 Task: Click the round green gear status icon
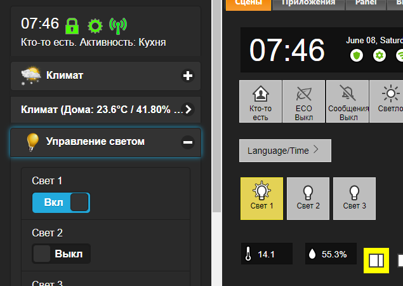[380, 55]
